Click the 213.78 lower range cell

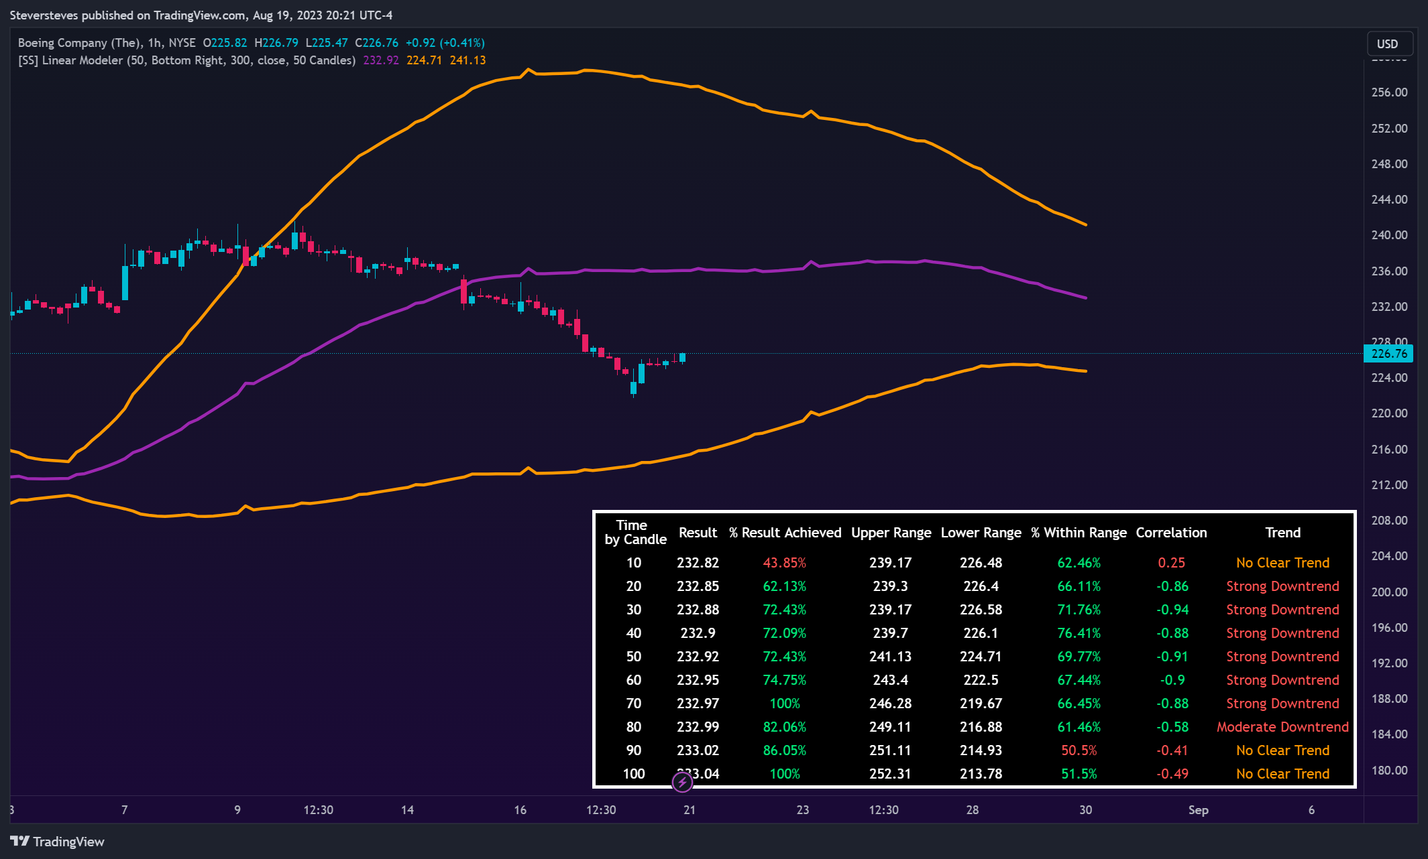[x=981, y=774]
